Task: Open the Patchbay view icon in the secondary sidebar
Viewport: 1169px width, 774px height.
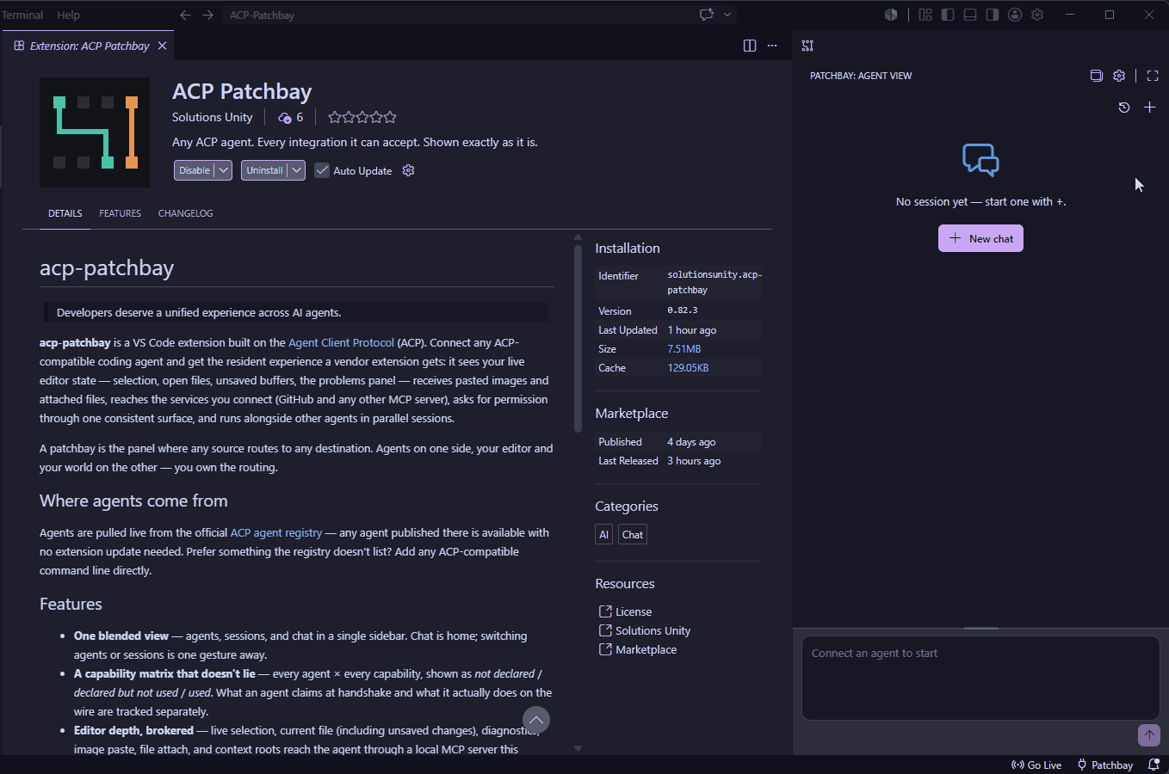Action: (807, 46)
